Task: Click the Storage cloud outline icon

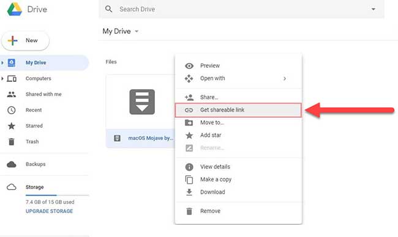Action: pyautogui.click(x=12, y=188)
